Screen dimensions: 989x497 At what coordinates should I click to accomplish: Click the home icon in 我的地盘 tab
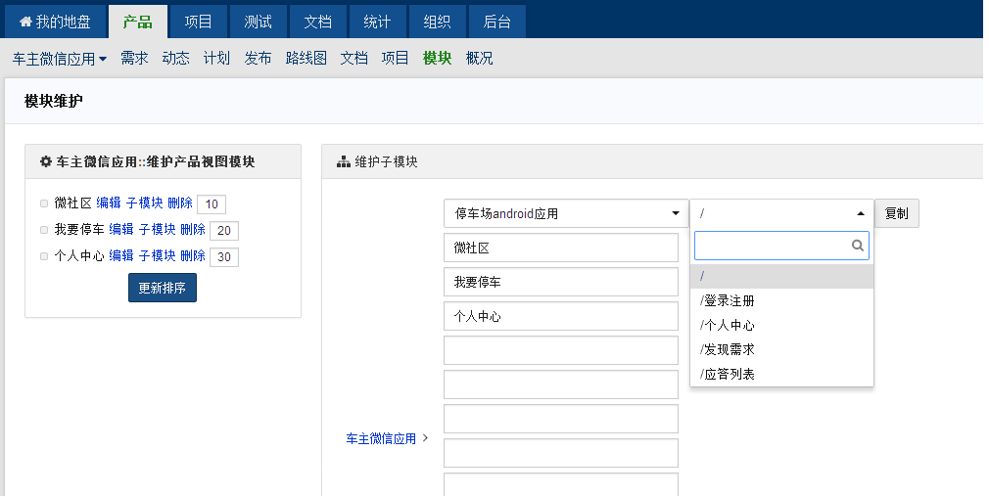point(26,23)
